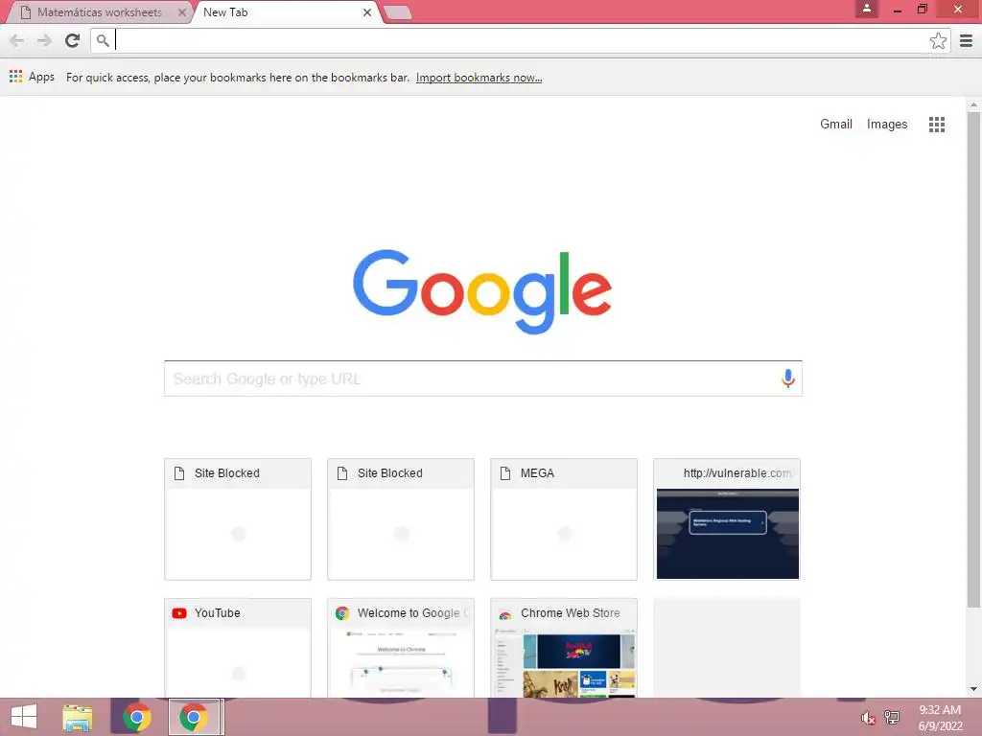Image resolution: width=982 pixels, height=736 pixels.
Task: Open the YouTube thumbnail
Action: 238,648
